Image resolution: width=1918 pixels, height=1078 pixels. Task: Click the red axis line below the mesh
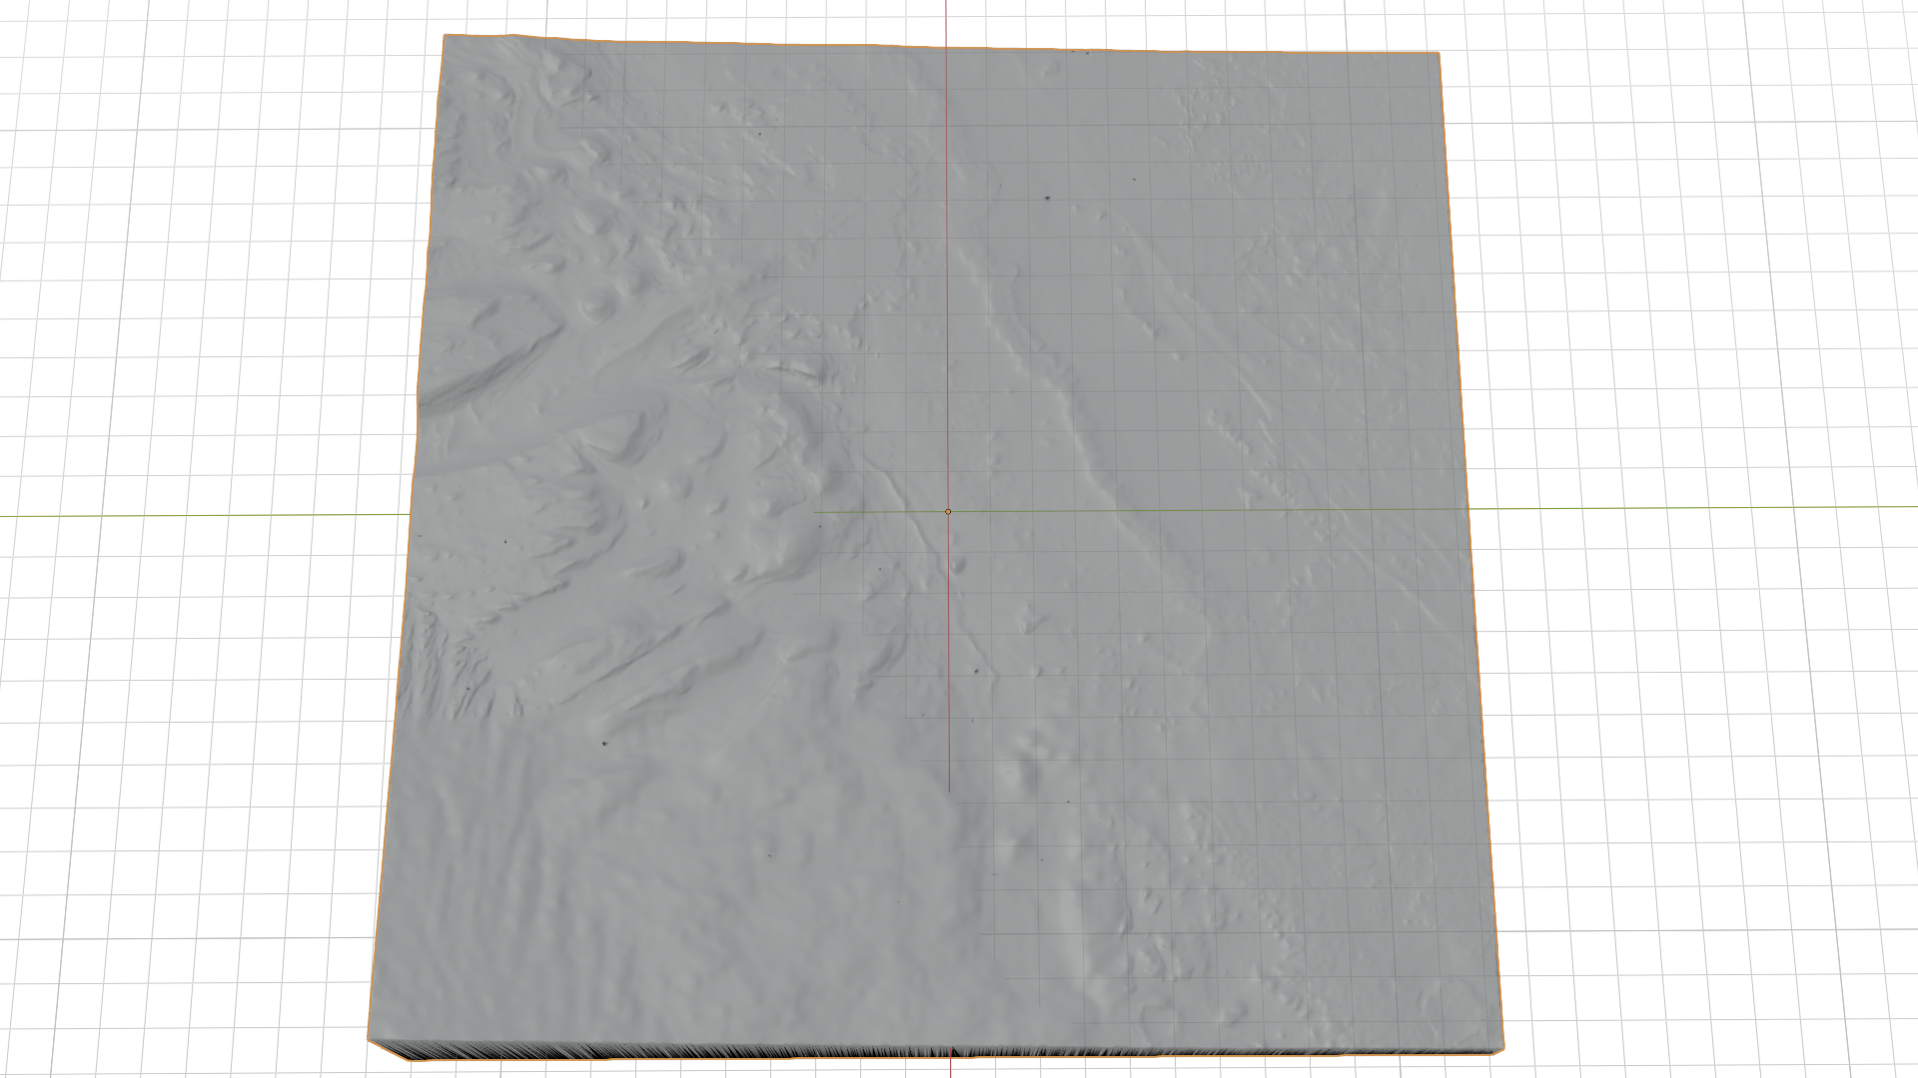[x=949, y=1068]
